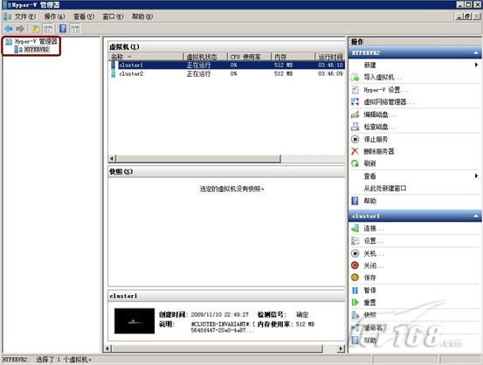The width and height of the screenshot is (483, 365).
Task: Click the green Refresh (刷新) icon
Action: (x=355, y=163)
